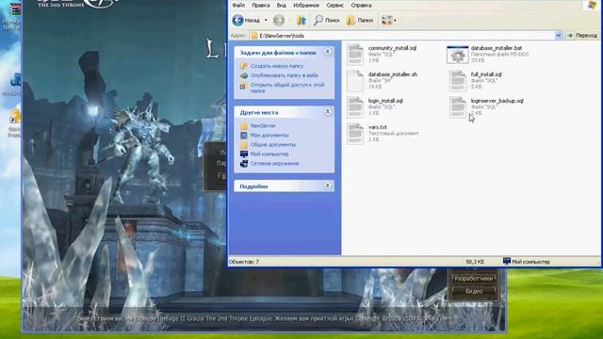Click the Переход go button

click(x=582, y=36)
